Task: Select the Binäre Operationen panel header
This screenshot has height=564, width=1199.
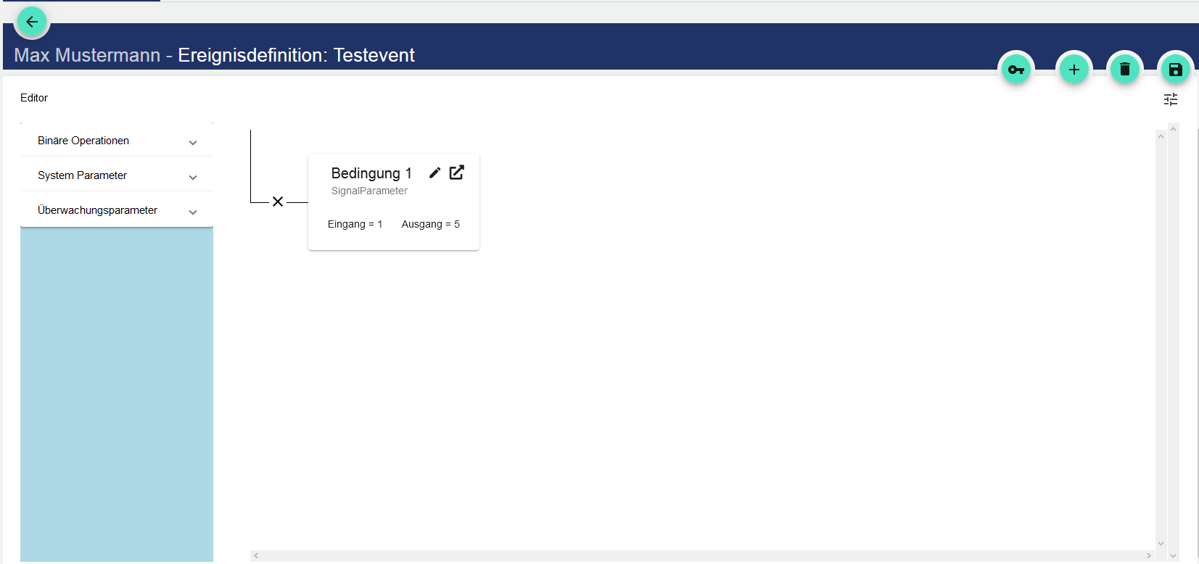Action: tap(83, 141)
